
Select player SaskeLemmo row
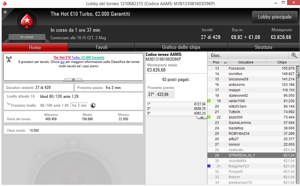251,123
